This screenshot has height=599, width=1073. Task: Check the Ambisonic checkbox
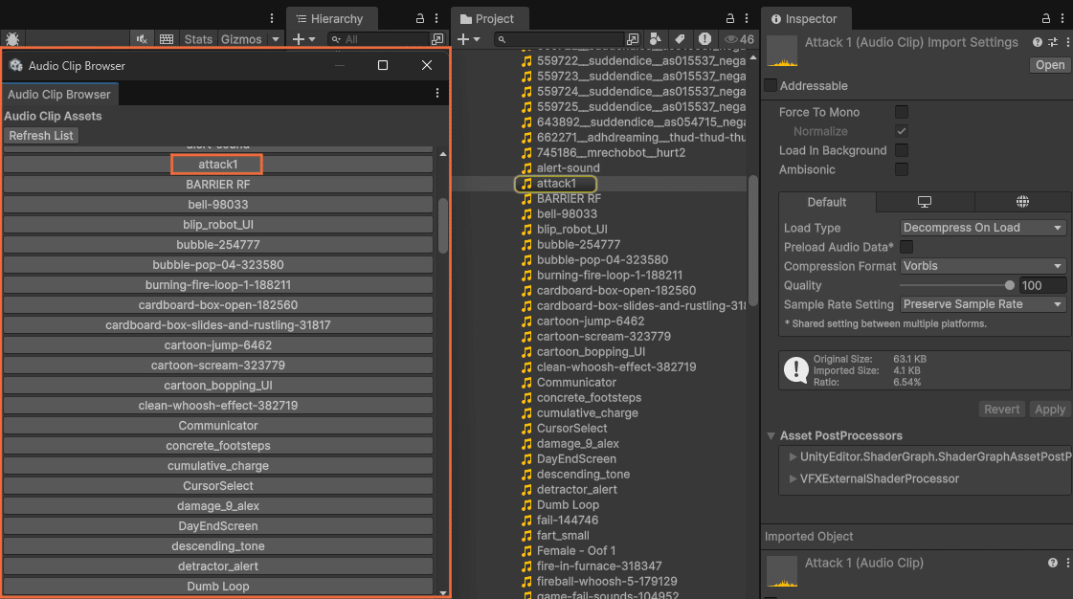(x=901, y=169)
